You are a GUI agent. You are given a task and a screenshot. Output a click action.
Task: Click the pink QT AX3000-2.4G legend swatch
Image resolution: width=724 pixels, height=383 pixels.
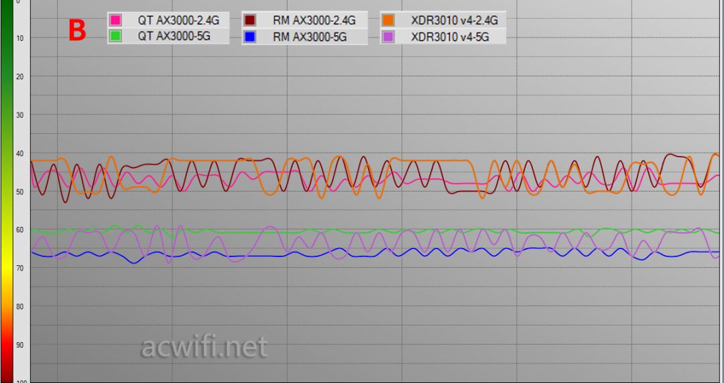pyautogui.click(x=115, y=20)
